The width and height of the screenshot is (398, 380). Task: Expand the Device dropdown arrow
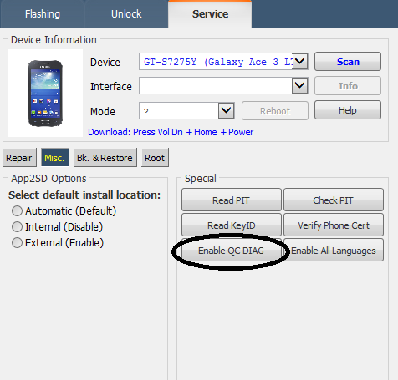point(300,61)
